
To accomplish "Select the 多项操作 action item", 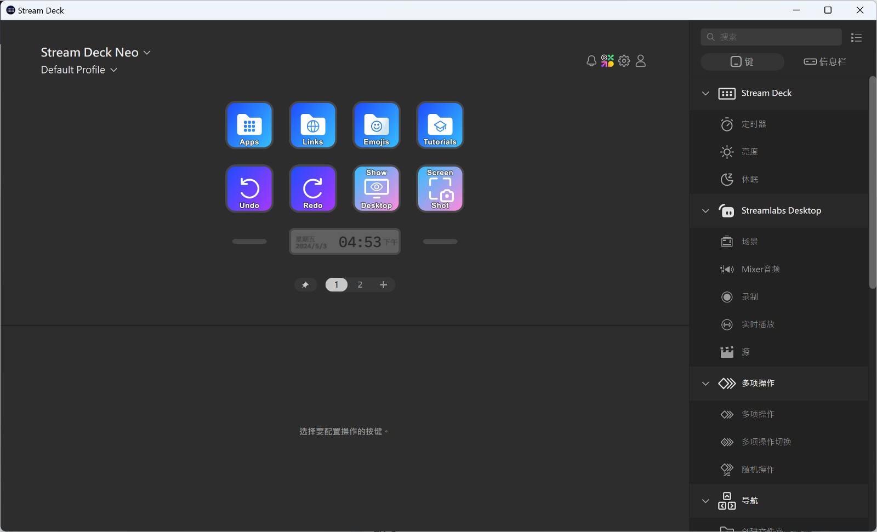I will [779, 415].
